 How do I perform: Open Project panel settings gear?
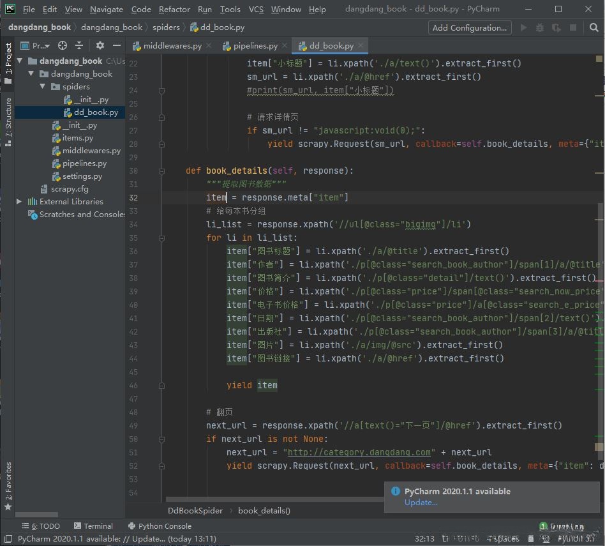point(100,45)
